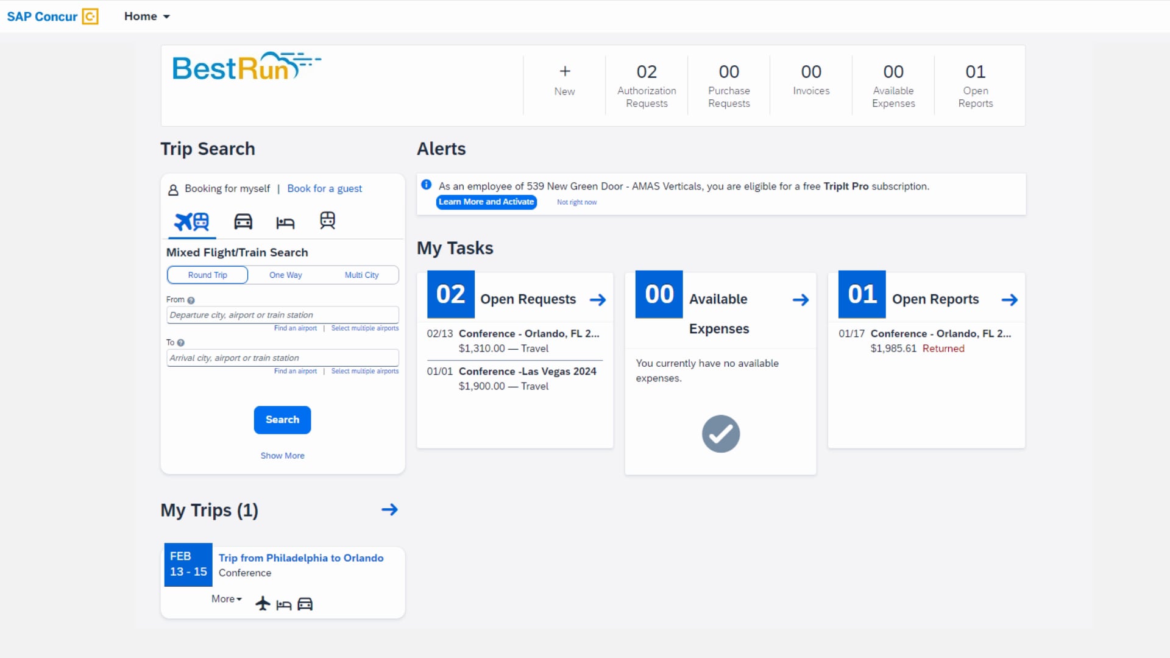
Task: Open Trip from Philadelphia to Orlando link
Action: 301,558
